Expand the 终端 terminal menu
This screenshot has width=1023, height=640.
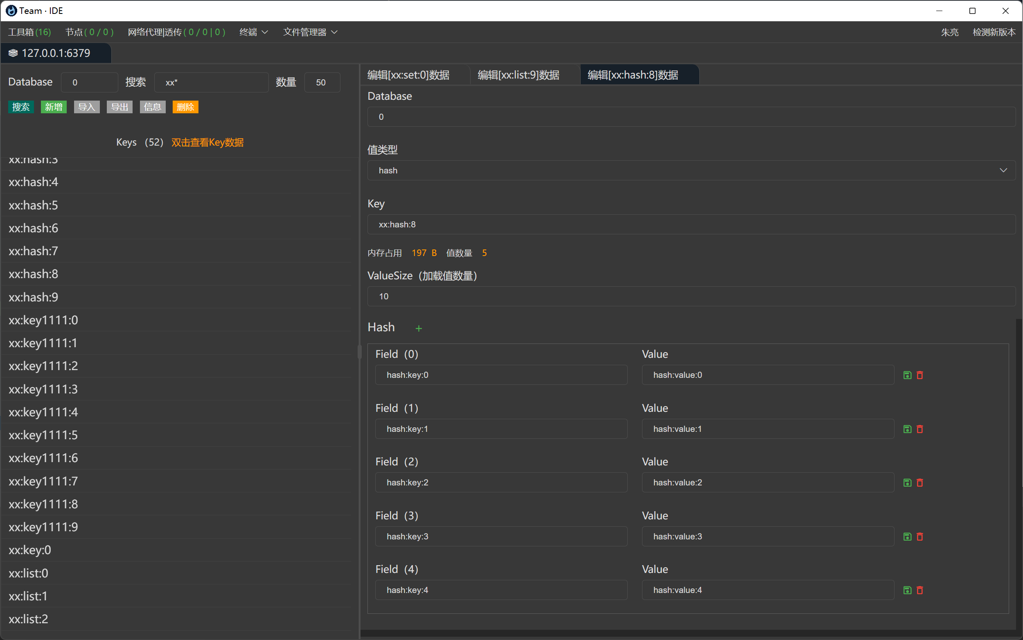point(253,32)
